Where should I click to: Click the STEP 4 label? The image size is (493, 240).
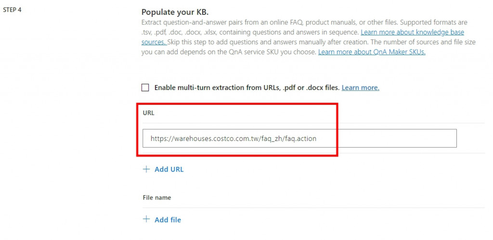click(x=12, y=10)
